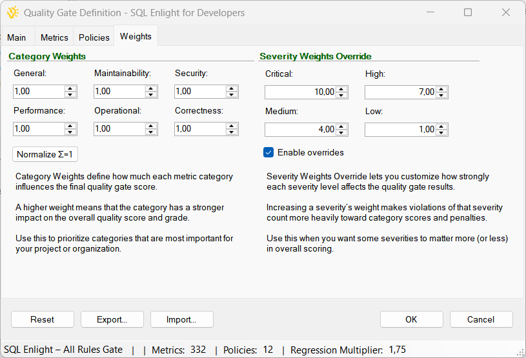Decrease the Correctness weight with down arrow
This screenshot has height=358, width=526.
232,132
